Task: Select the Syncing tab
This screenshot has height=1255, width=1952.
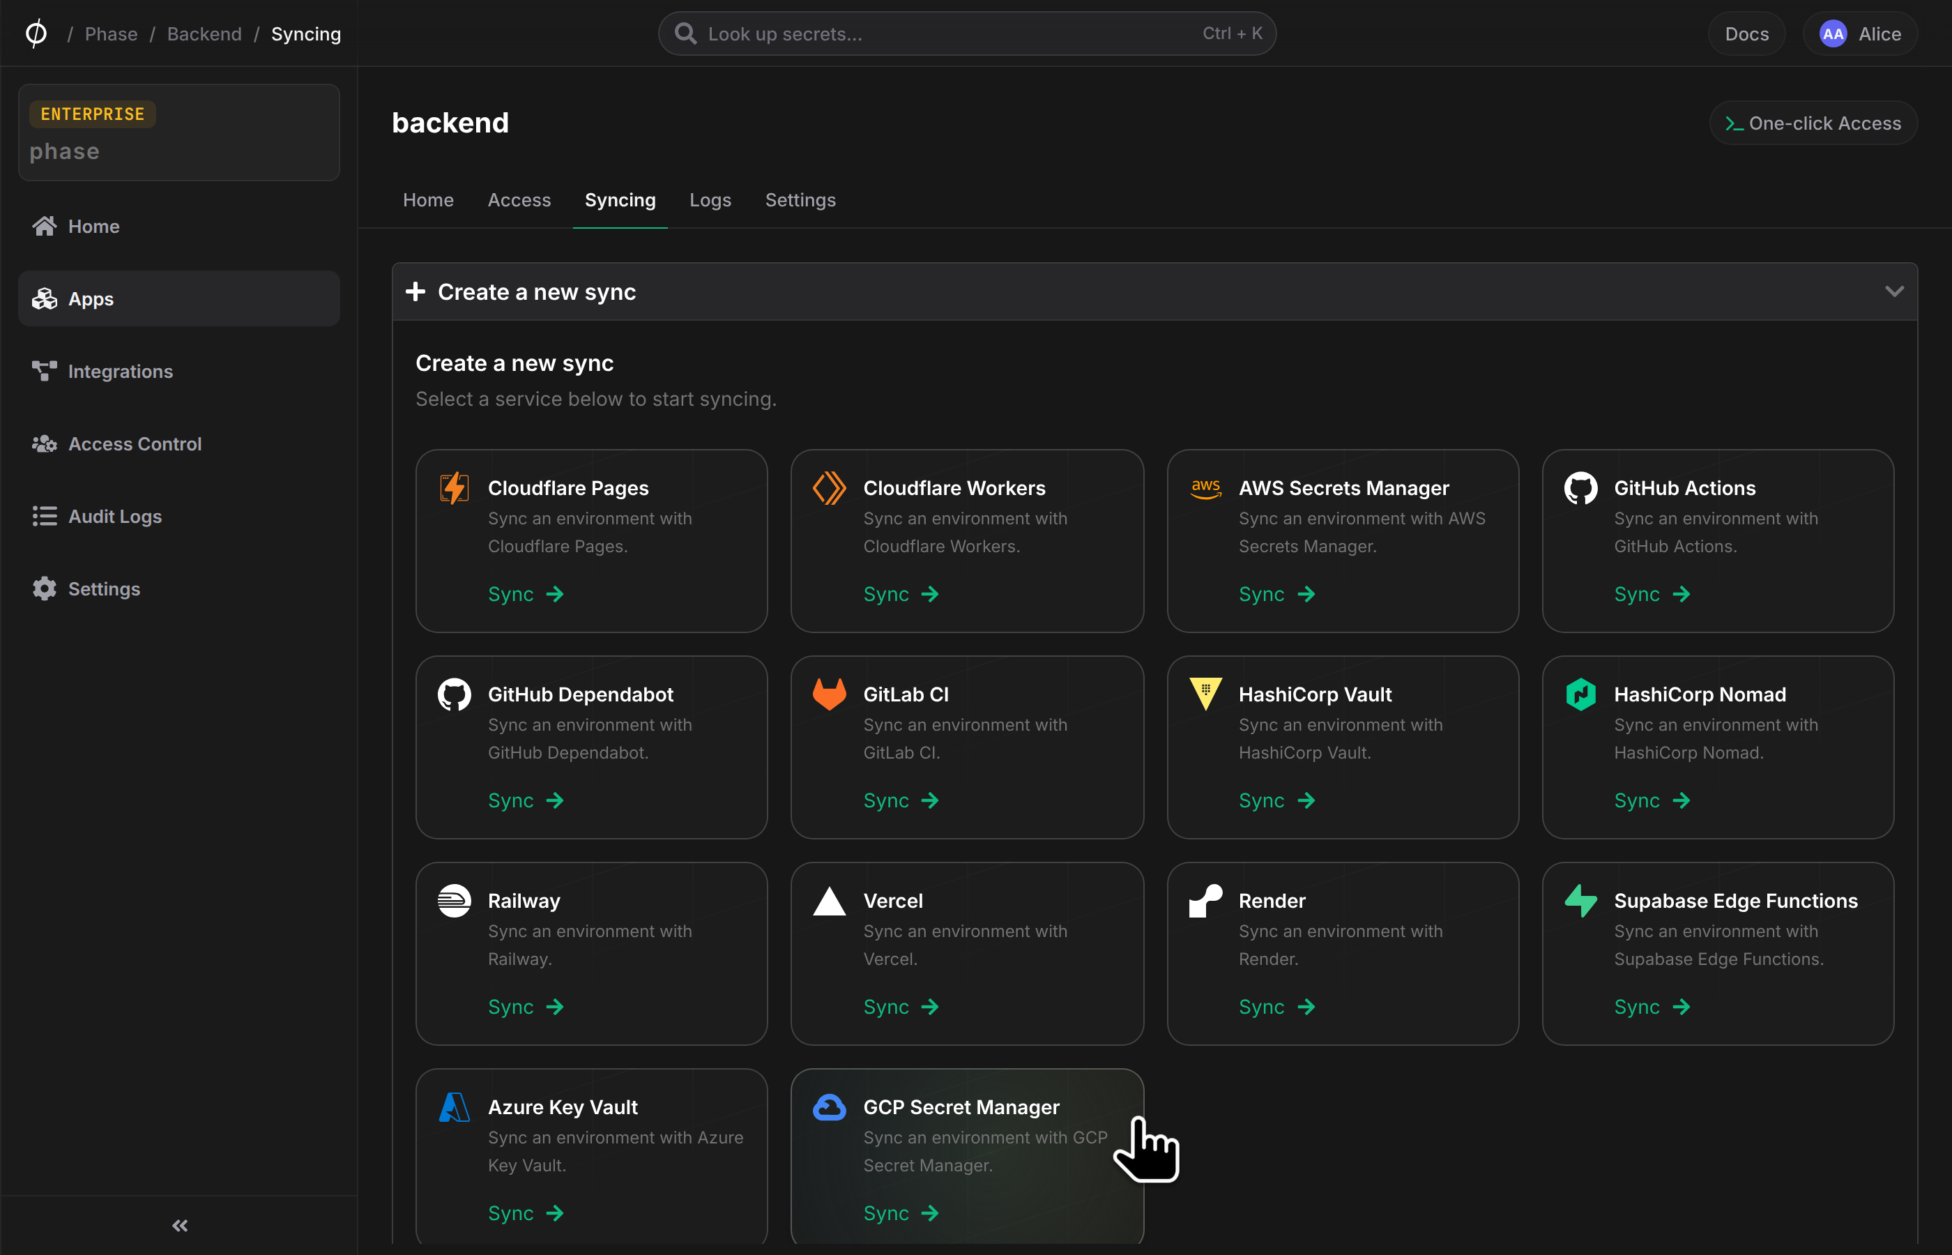Action: [620, 199]
